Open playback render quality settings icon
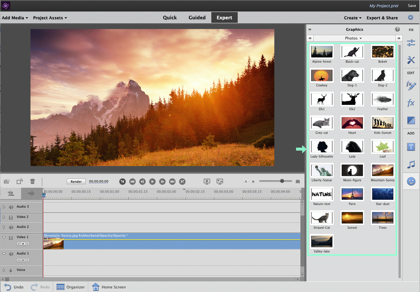420x292 pixels. (207, 181)
